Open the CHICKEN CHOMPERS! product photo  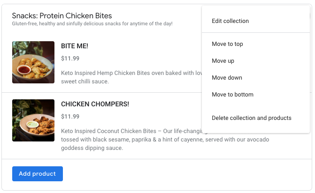tap(33, 120)
